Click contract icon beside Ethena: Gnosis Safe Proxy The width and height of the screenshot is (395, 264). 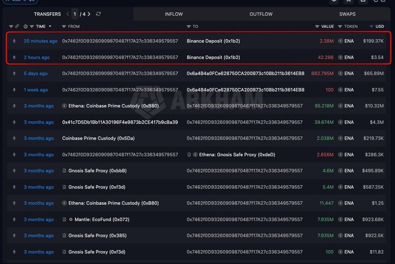click(x=189, y=154)
